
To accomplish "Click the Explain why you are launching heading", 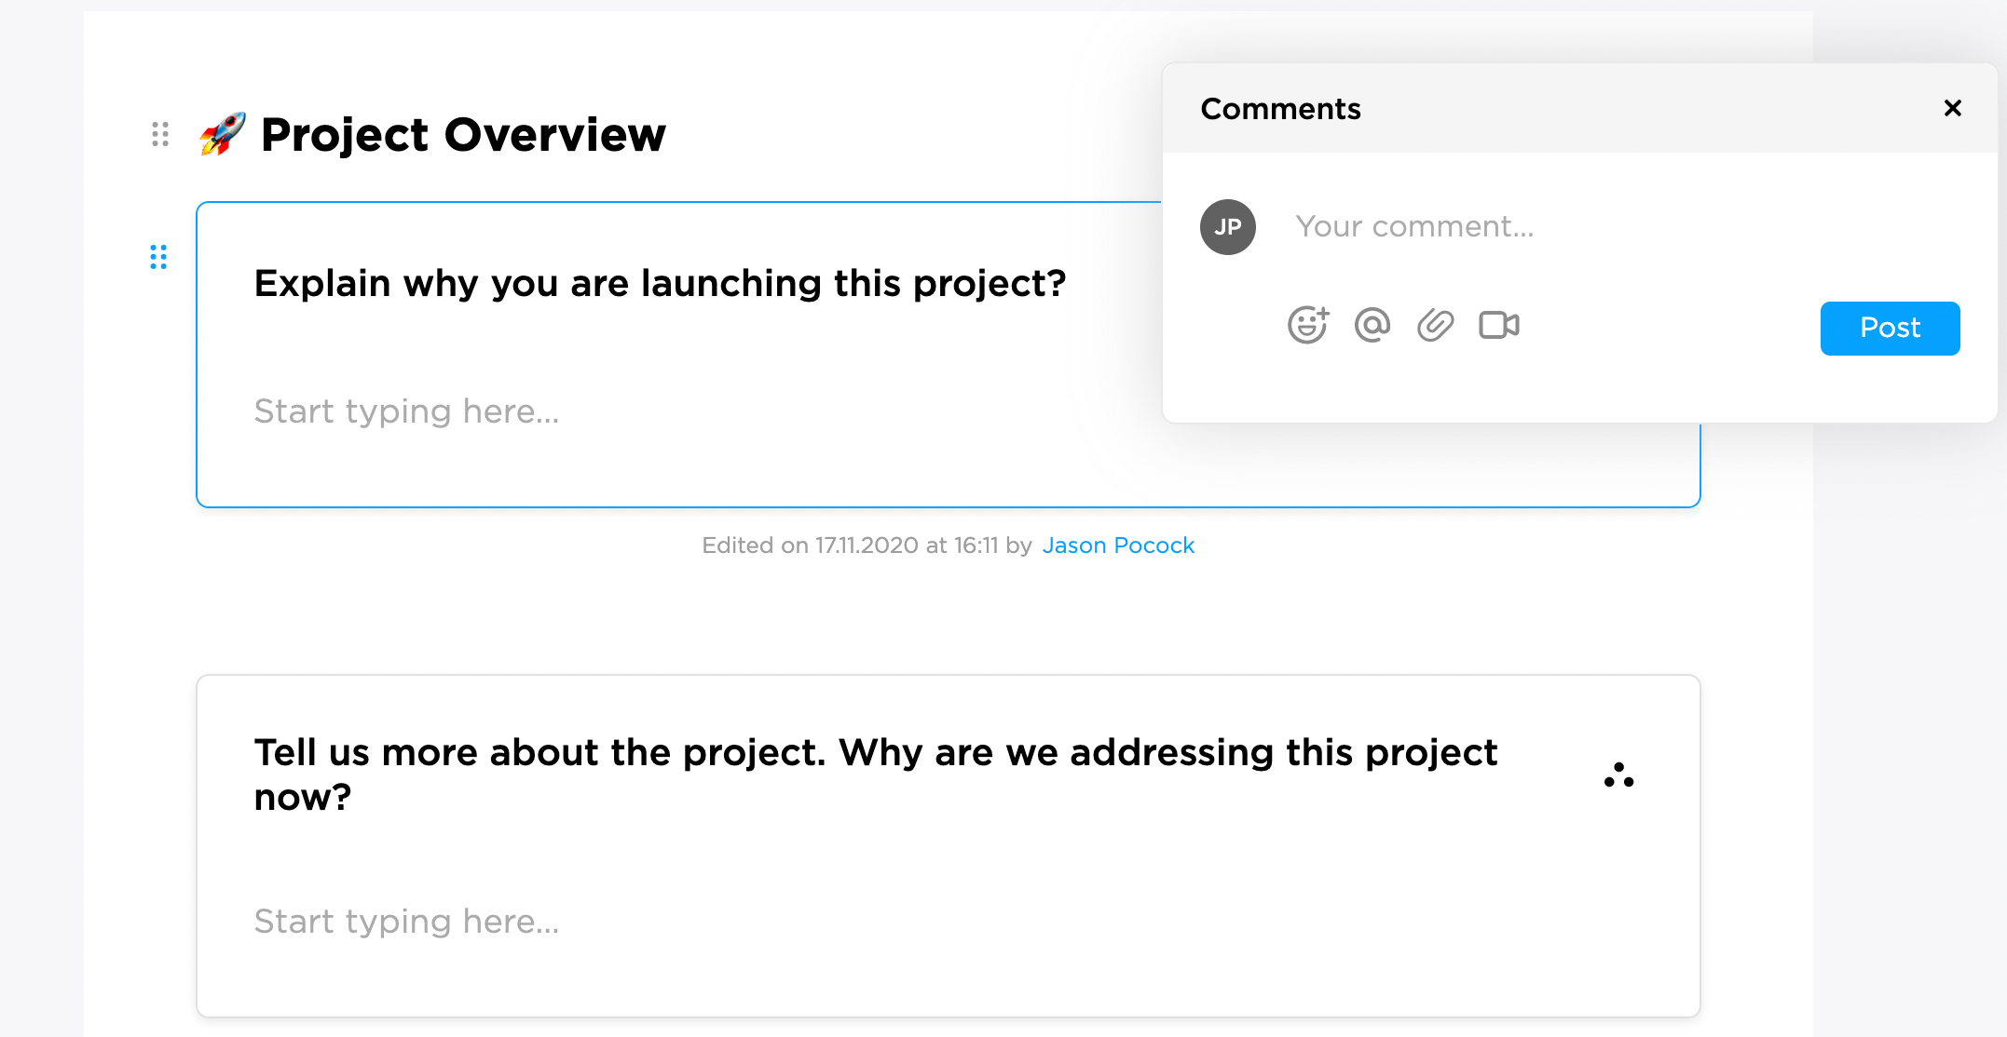I will [x=660, y=283].
